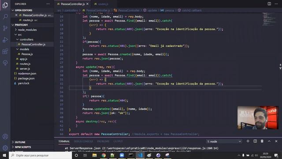Switch to Visual Studio Code taskbar icon
Image resolution: width=282 pixels, height=159 pixels.
click(x=140, y=155)
